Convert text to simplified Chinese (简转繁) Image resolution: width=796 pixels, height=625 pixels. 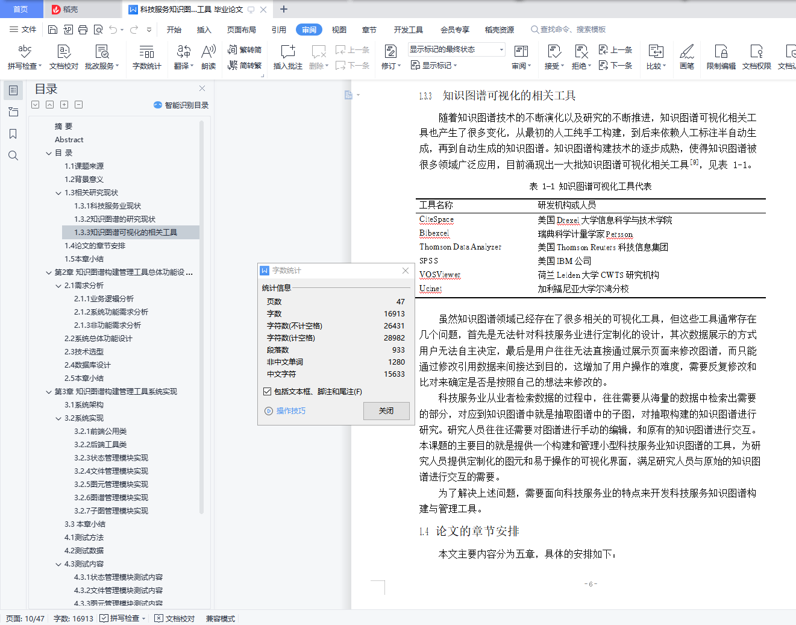pyautogui.click(x=245, y=65)
